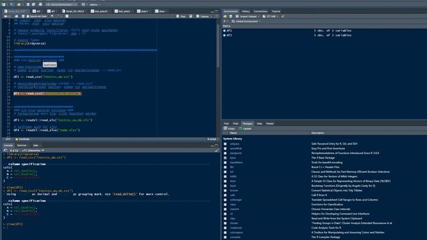Open the Import Dataset dropdown
Image resolution: width=427 pixels, height=240 pixels.
tap(248, 16)
